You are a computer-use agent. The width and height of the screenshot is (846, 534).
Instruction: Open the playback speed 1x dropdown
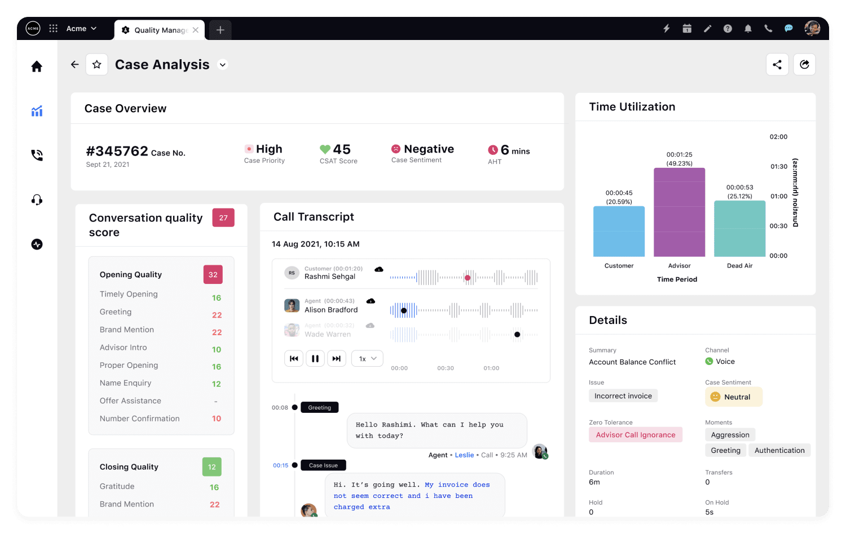pos(367,358)
